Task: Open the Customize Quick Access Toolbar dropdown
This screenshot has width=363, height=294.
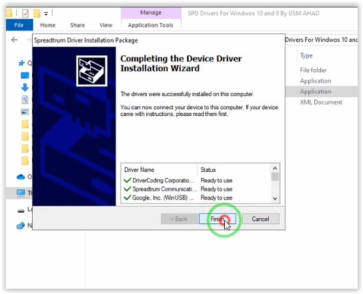Action: [x=46, y=13]
